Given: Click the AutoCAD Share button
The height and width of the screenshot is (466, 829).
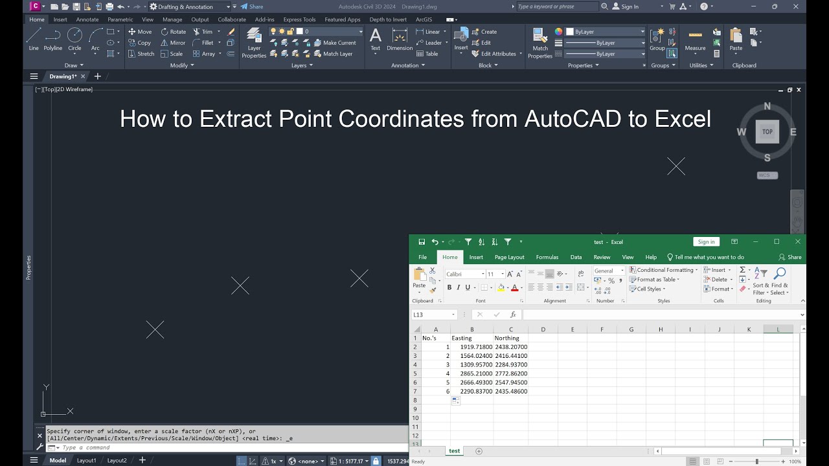Looking at the screenshot, I should (252, 6).
